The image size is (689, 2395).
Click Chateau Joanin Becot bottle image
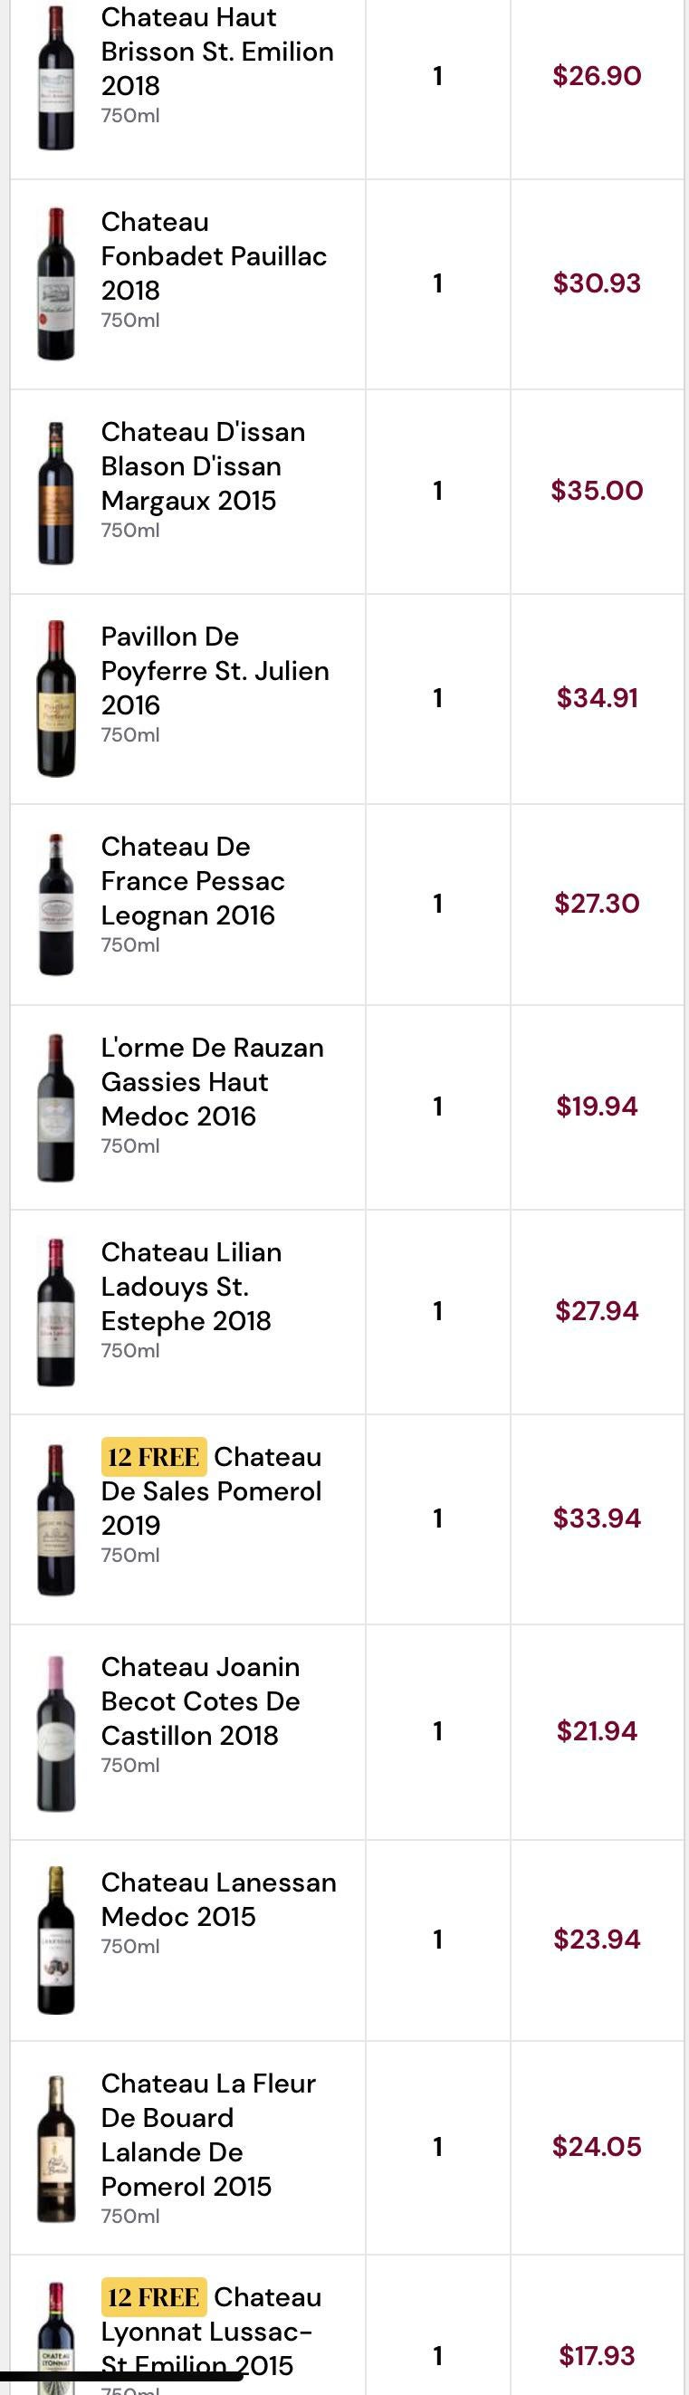(56, 1733)
